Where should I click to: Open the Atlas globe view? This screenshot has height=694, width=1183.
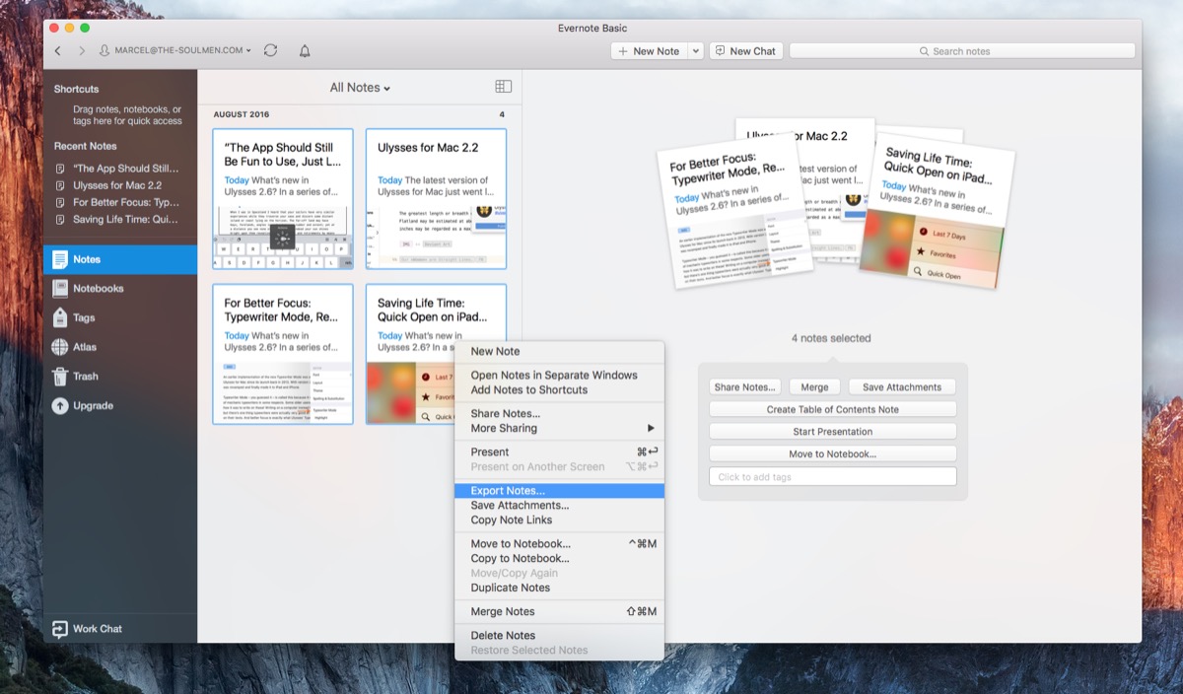[x=85, y=347]
